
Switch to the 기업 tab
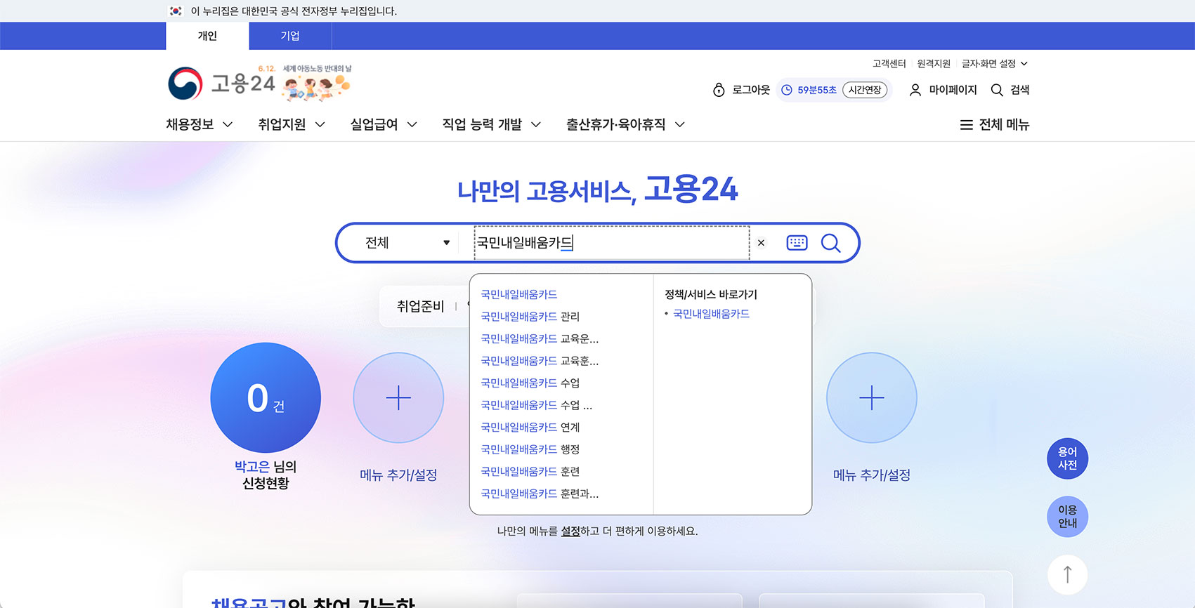pyautogui.click(x=290, y=36)
